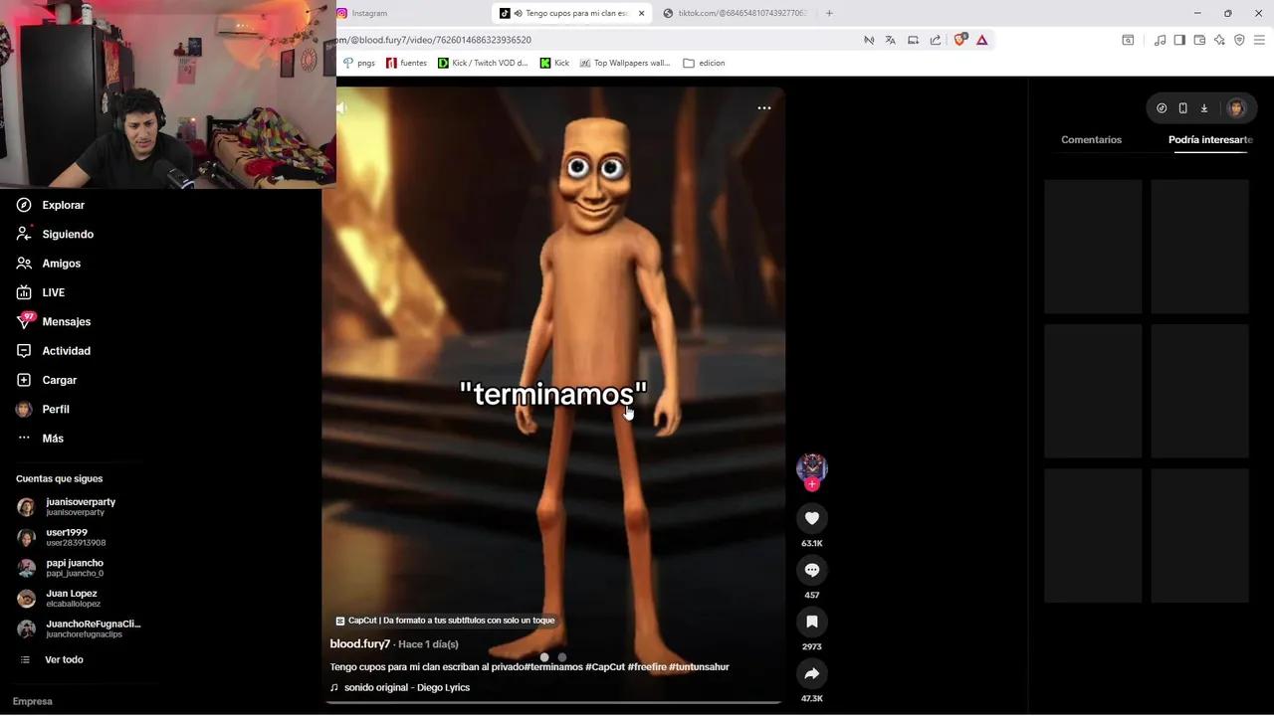Image resolution: width=1274 pixels, height=716 pixels.
Task: Open juanisoverparty's account thumbnail
Action: (26, 506)
